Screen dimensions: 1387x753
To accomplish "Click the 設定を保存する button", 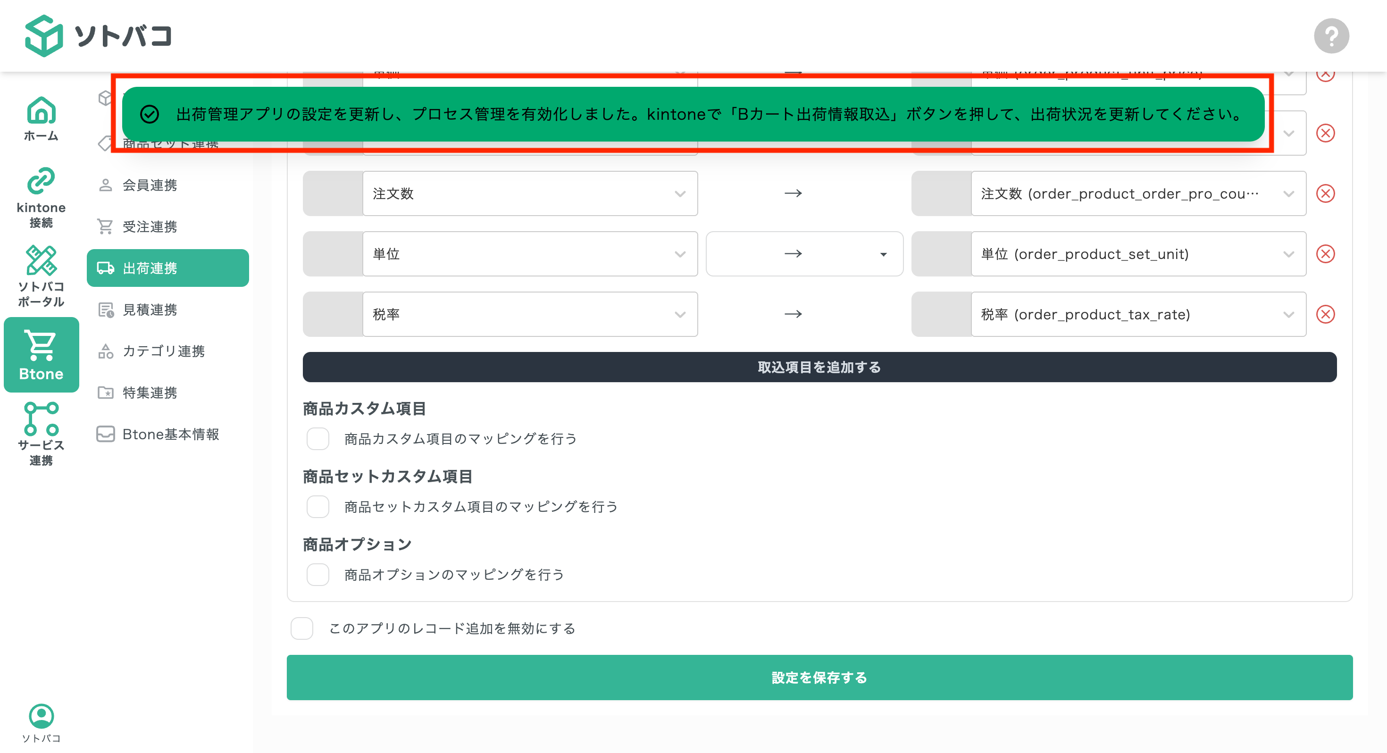I will [819, 678].
